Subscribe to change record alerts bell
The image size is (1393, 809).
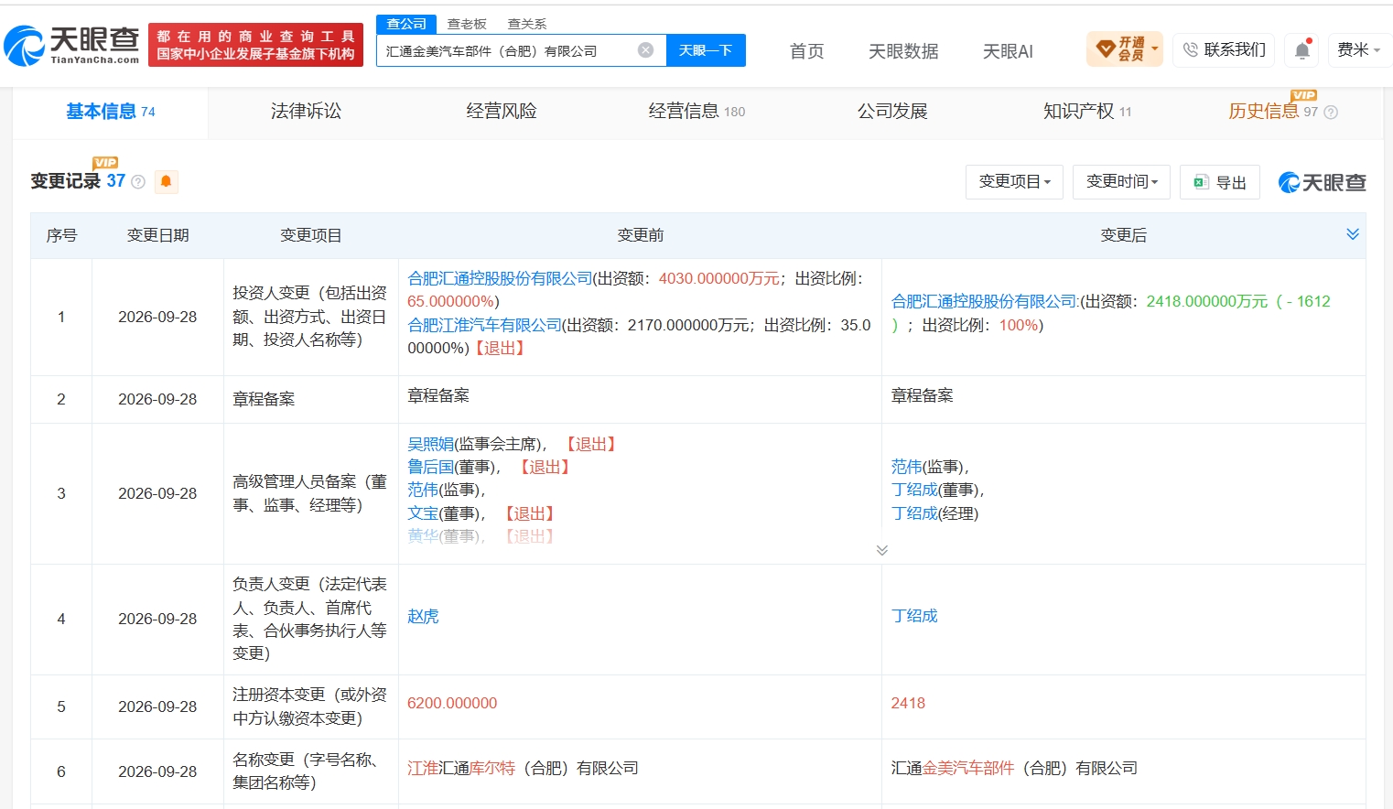click(166, 181)
